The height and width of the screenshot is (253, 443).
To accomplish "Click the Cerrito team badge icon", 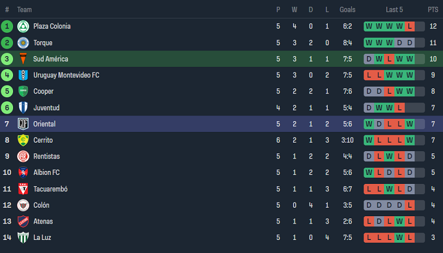I will pos(23,140).
